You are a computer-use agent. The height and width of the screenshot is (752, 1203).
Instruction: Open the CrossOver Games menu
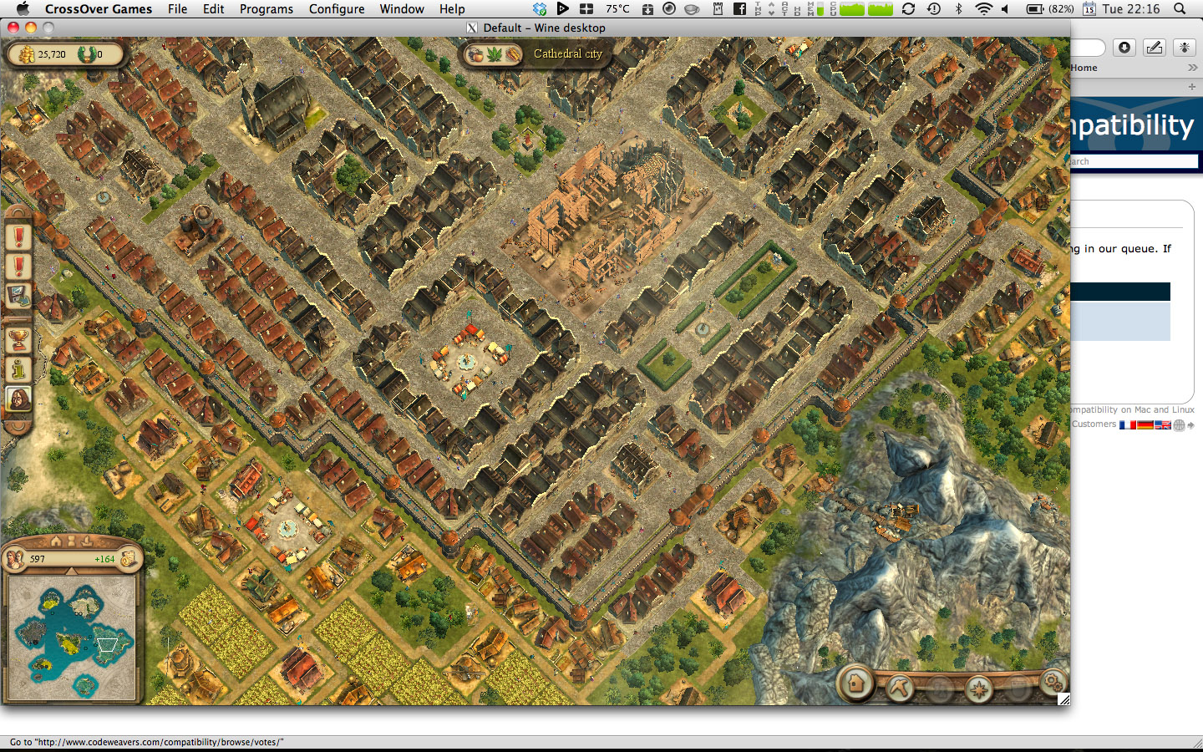coord(99,8)
